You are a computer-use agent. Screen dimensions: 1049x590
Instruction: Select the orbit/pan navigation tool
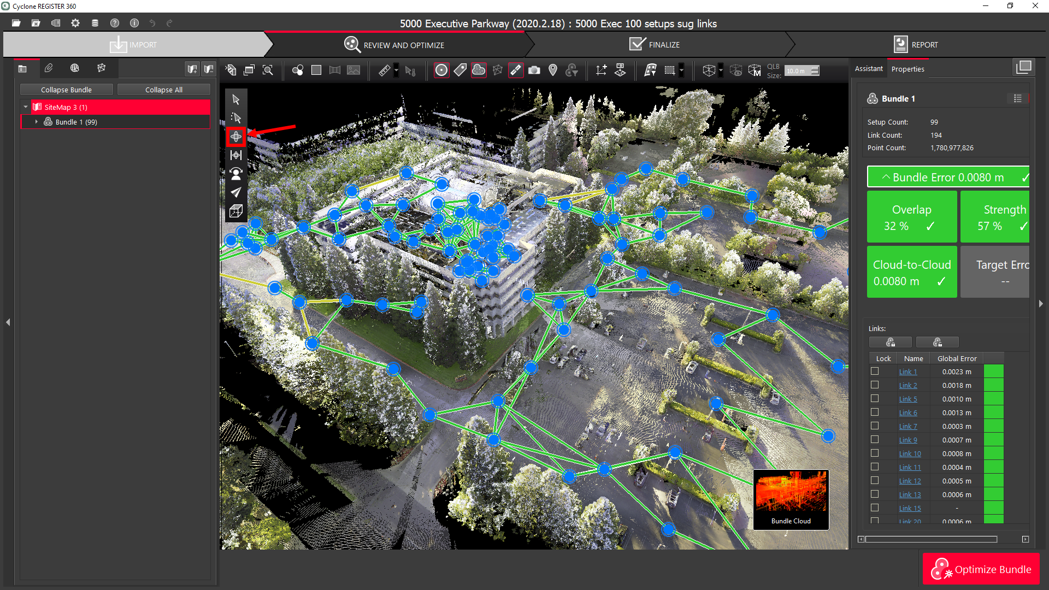[x=236, y=137]
